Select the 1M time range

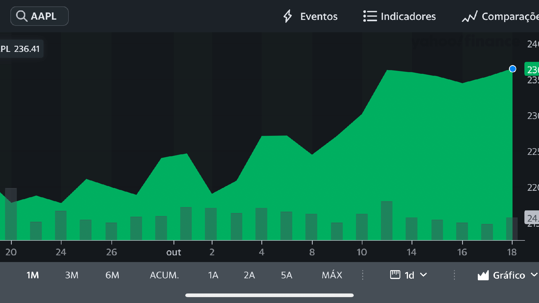tap(33, 275)
